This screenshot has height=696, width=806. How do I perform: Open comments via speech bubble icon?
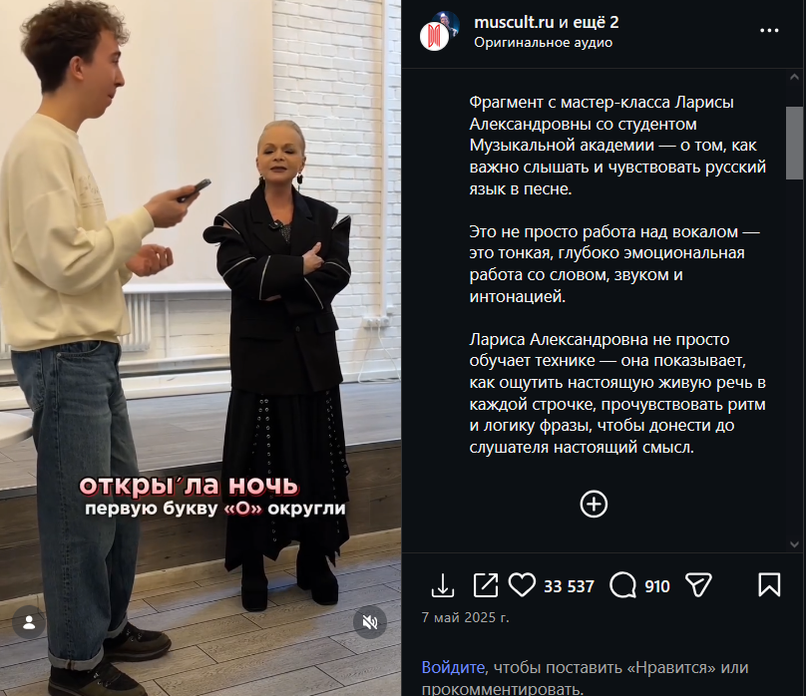[622, 585]
